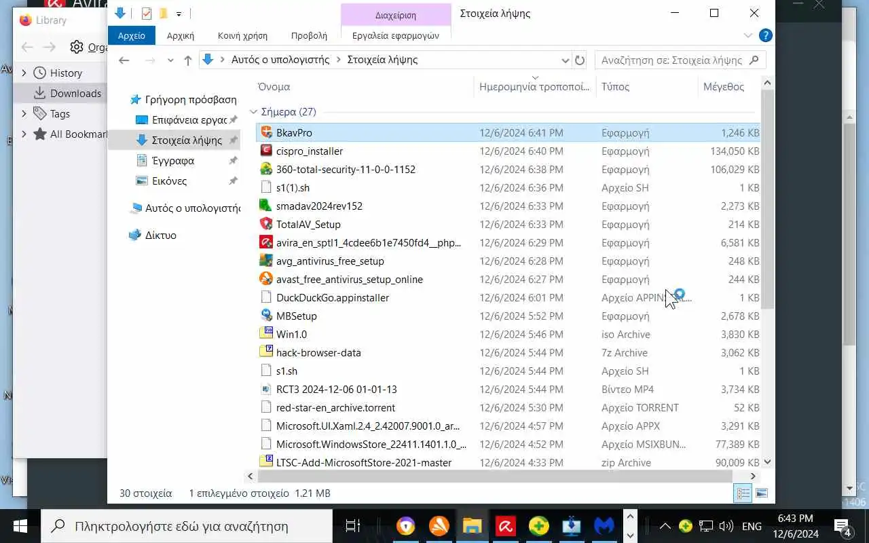Click the avg_antivirus_free_setup icon
This screenshot has height=543, width=869.
(266, 261)
